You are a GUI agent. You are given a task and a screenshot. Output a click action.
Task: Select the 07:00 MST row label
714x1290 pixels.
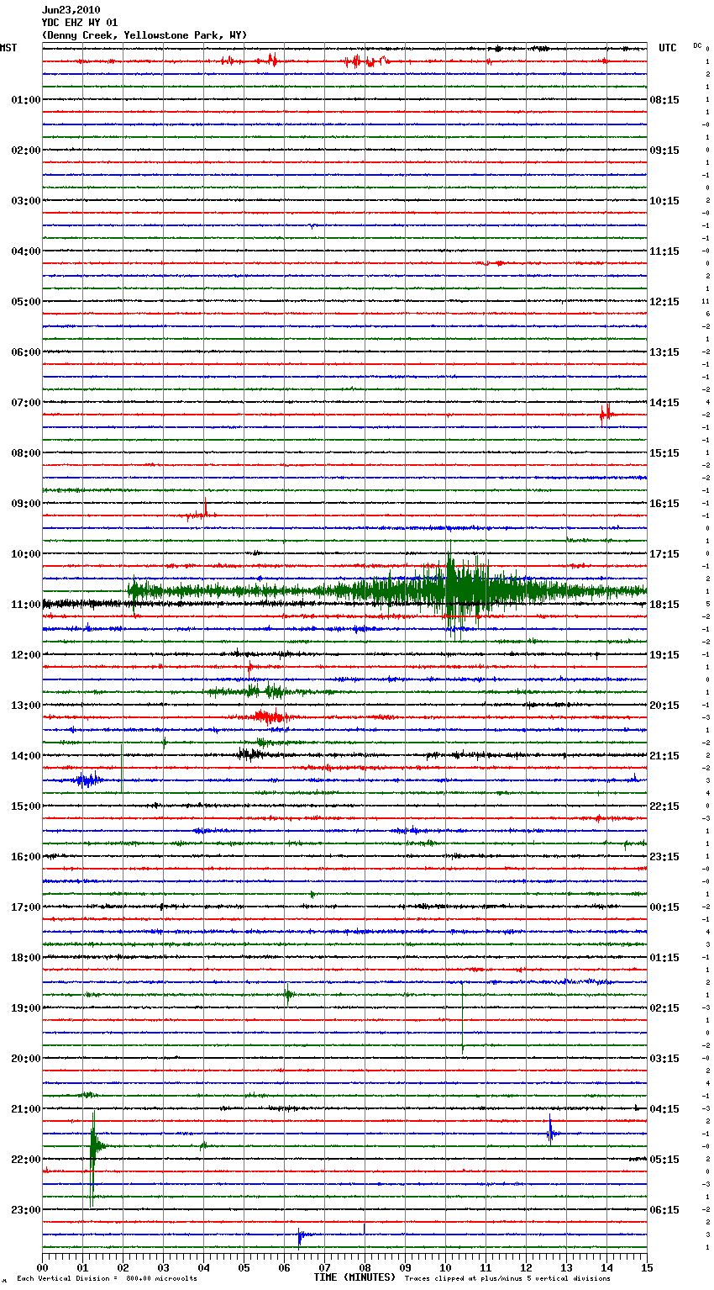click(x=26, y=403)
